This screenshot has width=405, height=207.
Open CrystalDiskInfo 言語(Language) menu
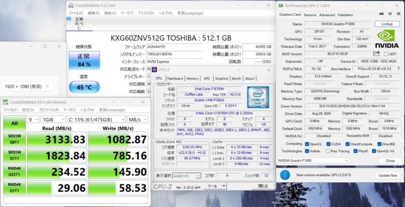click(x=190, y=13)
